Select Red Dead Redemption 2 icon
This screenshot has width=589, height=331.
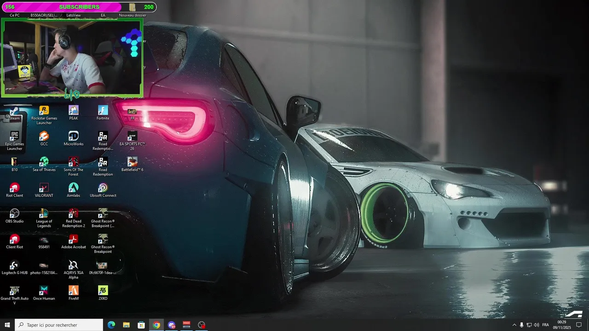[74, 218]
